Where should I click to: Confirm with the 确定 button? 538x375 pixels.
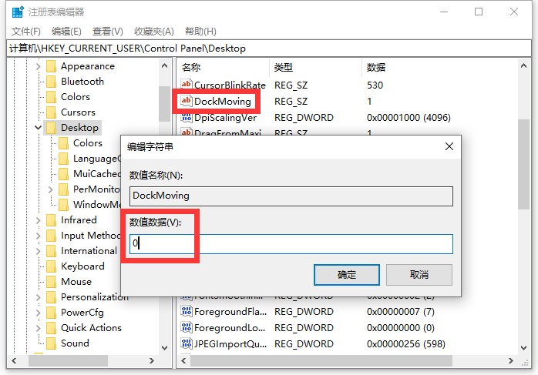pos(347,275)
